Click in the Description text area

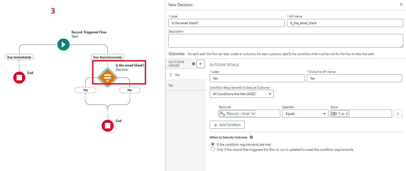[286, 41]
